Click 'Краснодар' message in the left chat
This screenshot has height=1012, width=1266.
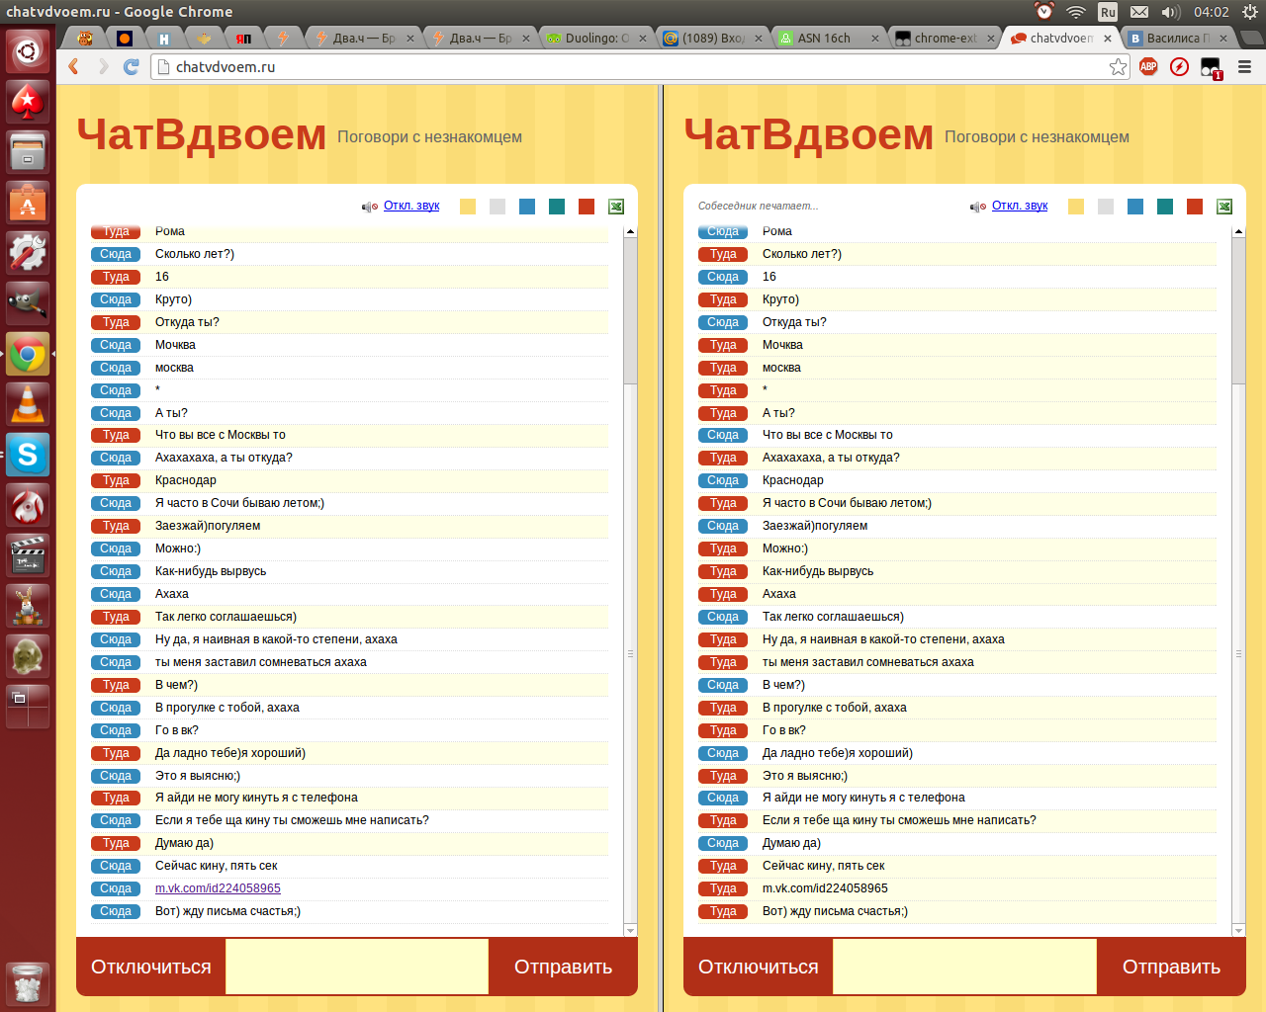[x=186, y=480]
